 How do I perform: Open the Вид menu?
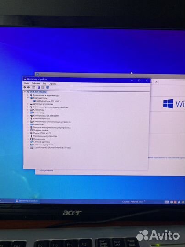(44, 84)
